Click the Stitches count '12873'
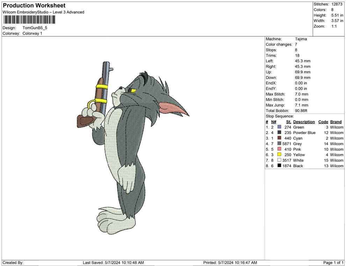Image resolution: width=346 pixels, height=266 pixels. tap(337, 4)
